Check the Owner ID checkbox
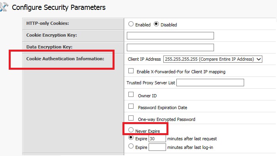Screen dimensions: 277x156 (x=131, y=95)
